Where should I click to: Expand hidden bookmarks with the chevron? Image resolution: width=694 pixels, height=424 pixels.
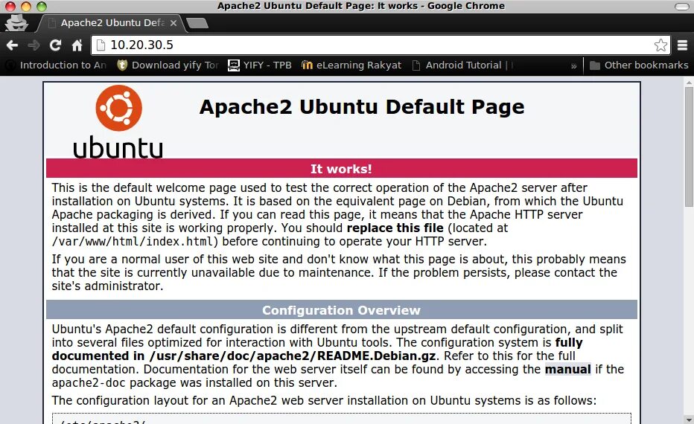tap(573, 66)
